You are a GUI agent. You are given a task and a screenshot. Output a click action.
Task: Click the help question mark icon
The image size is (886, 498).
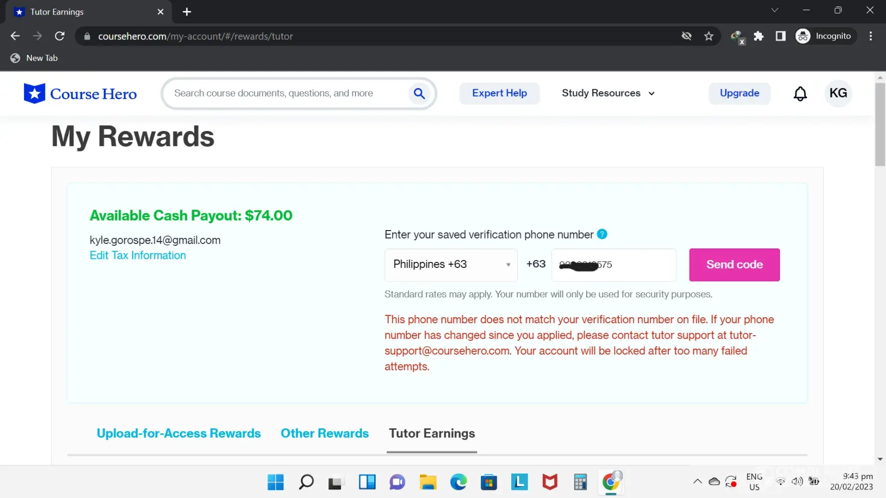(x=602, y=234)
